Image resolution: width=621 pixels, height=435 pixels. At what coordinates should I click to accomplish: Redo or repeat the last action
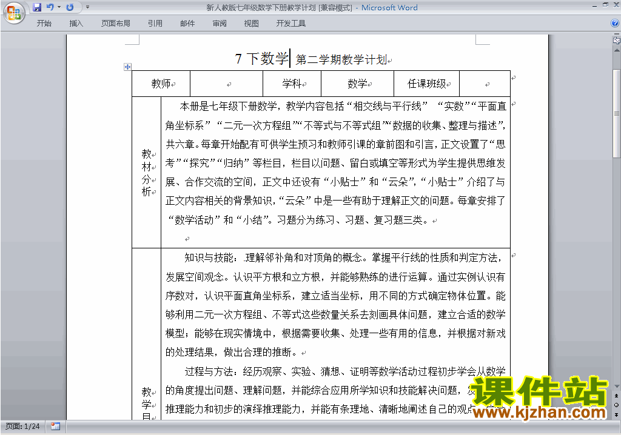tap(70, 7)
